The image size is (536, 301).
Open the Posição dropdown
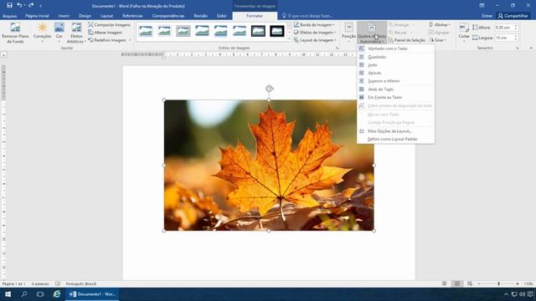348,33
